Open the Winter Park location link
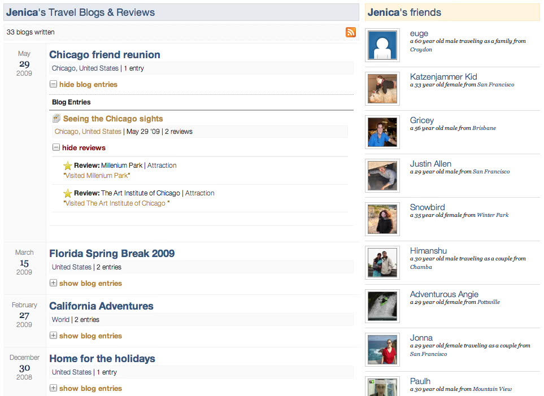 click(493, 215)
